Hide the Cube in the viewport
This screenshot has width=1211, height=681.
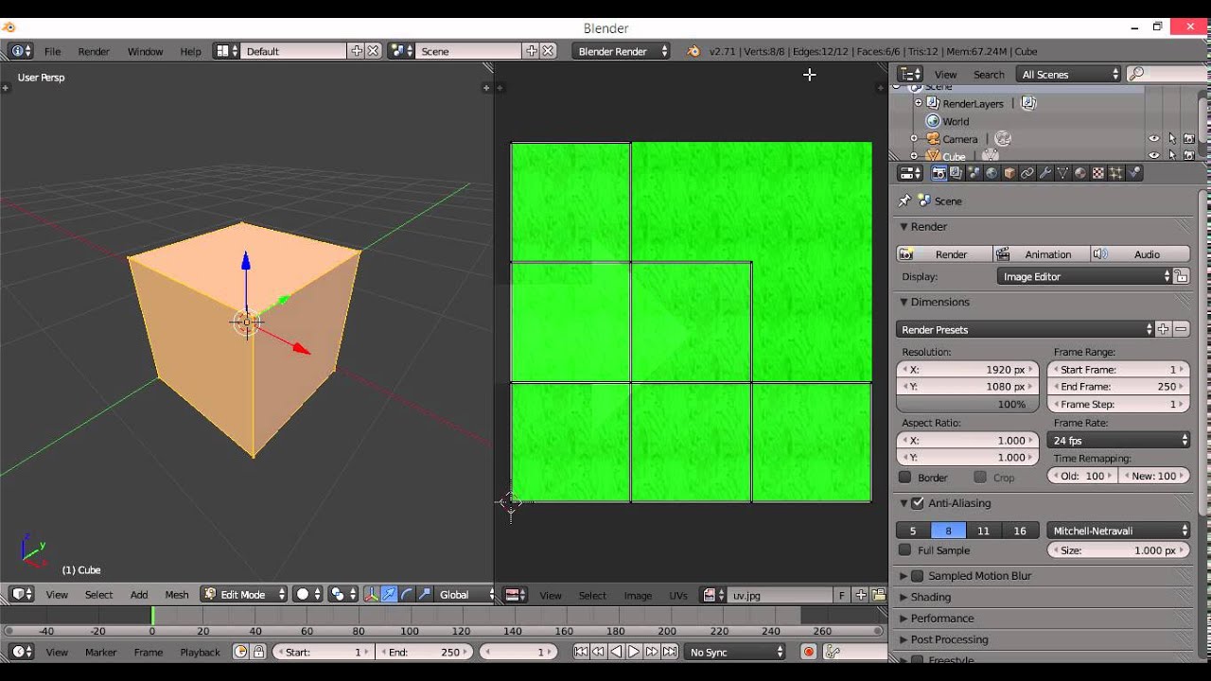[x=1153, y=155]
